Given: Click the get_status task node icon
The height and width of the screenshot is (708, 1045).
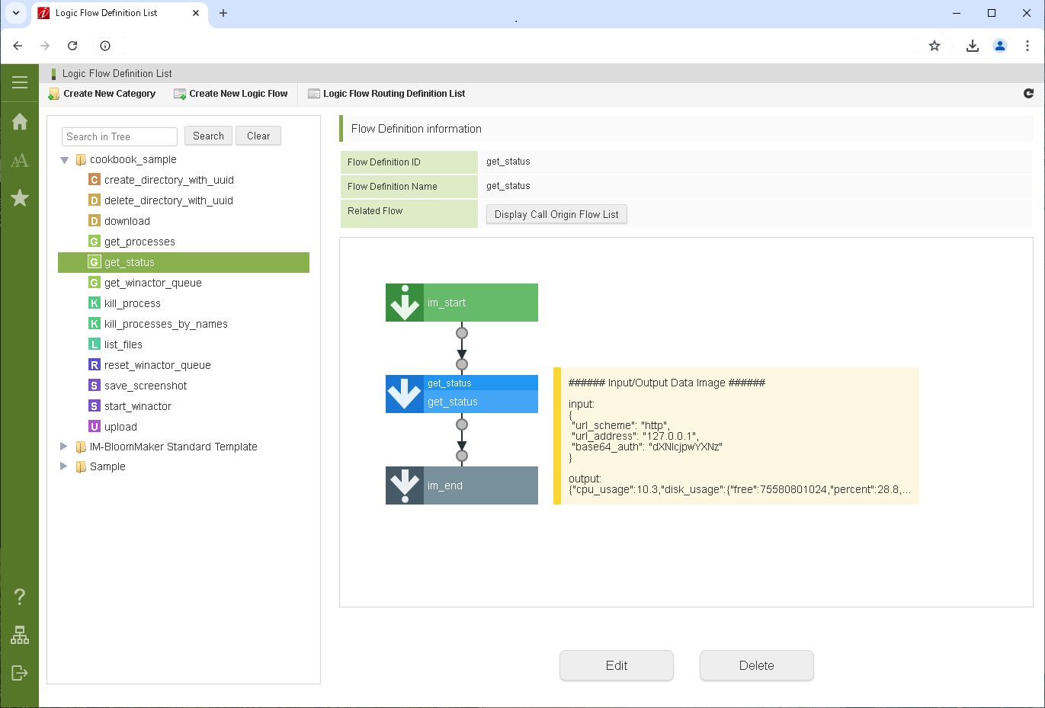Looking at the screenshot, I should pos(405,394).
